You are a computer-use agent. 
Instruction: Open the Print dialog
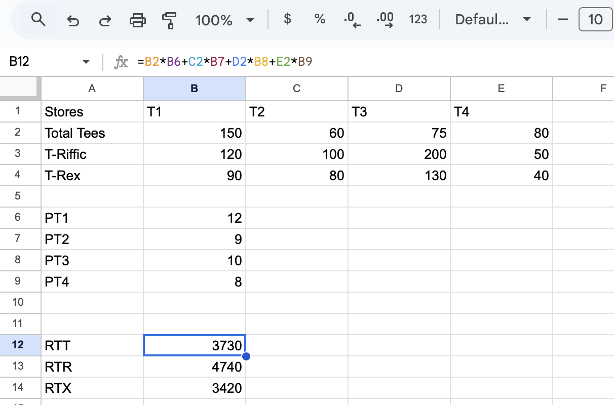click(x=138, y=19)
